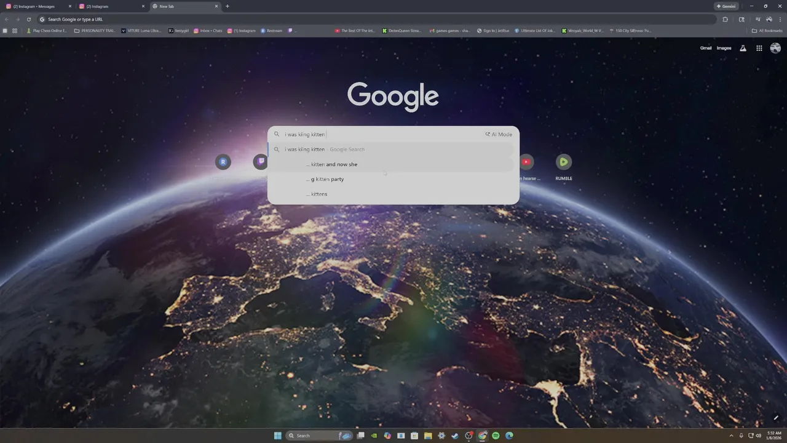This screenshot has width=787, height=443.
Task: Open PERSONALITY TRAI... bookmark folder
Action: (x=95, y=30)
